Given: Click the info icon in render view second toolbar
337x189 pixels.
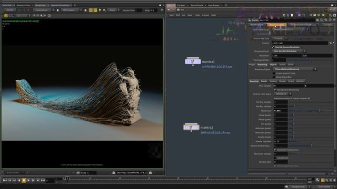Looking at the screenshot, I should (x=49, y=15).
